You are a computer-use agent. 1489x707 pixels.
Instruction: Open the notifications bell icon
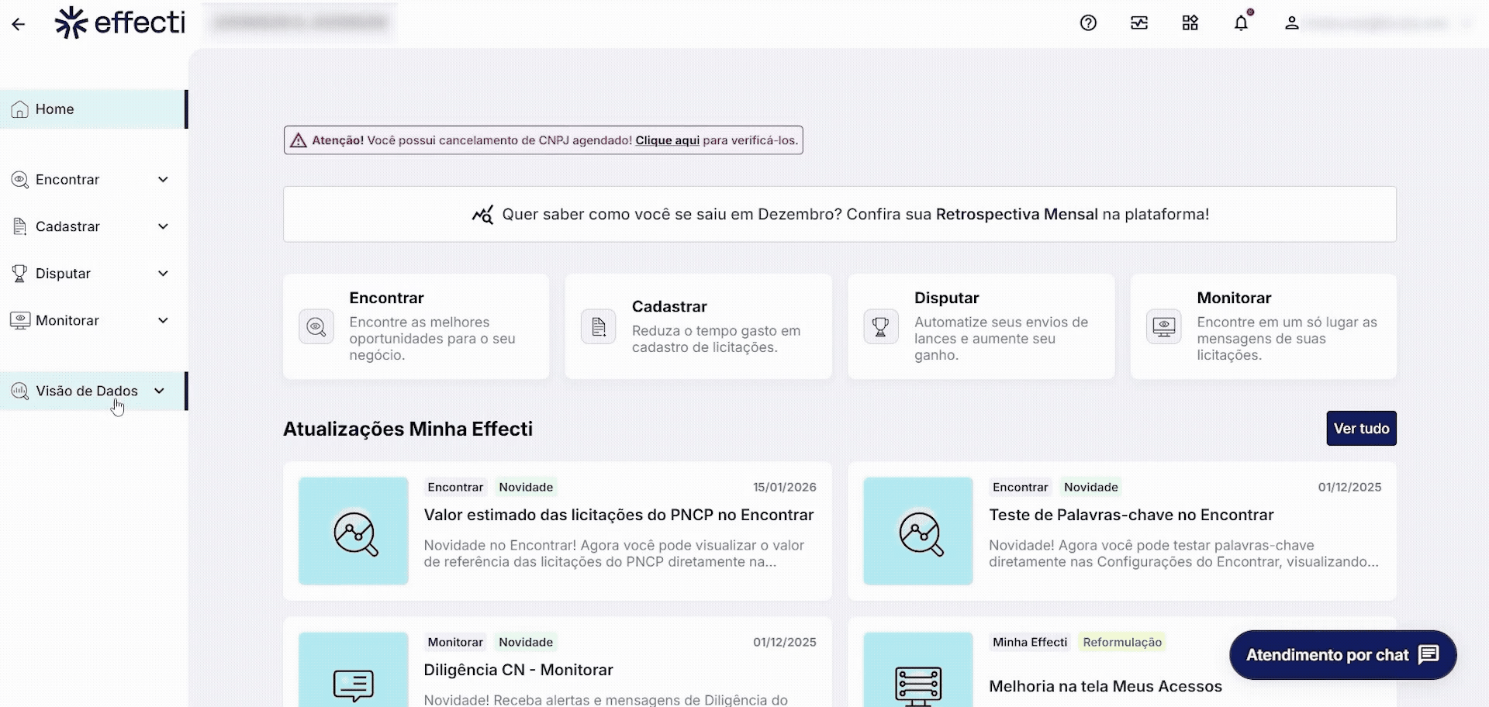click(x=1241, y=23)
